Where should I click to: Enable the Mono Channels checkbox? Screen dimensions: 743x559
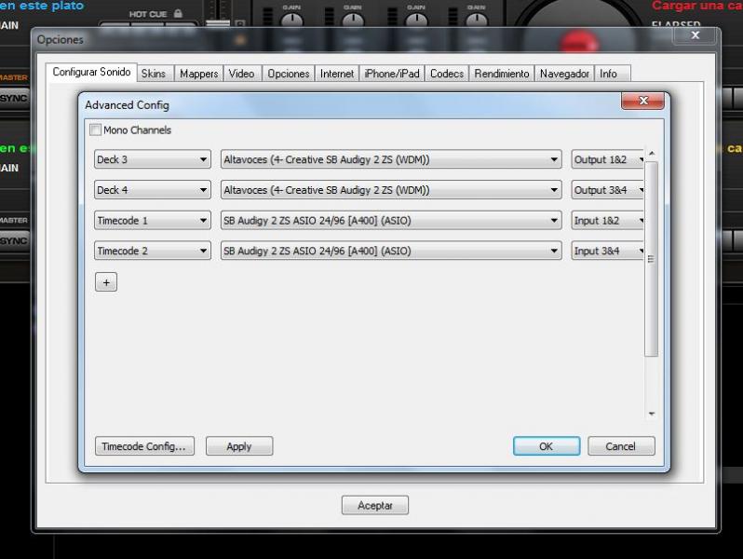95,130
